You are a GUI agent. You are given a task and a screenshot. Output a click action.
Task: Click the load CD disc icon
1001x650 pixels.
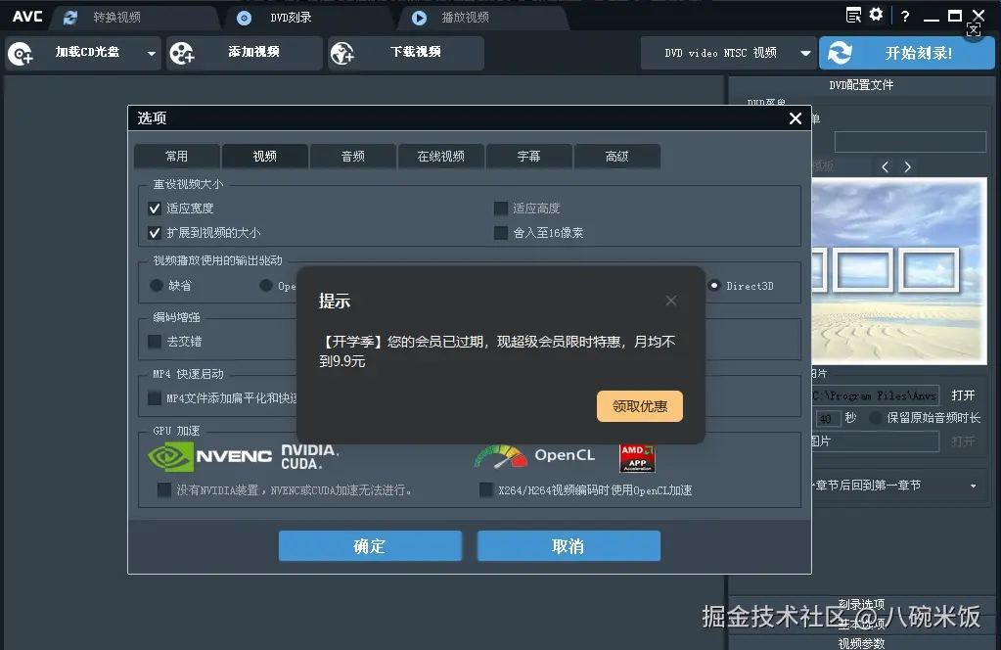21,54
